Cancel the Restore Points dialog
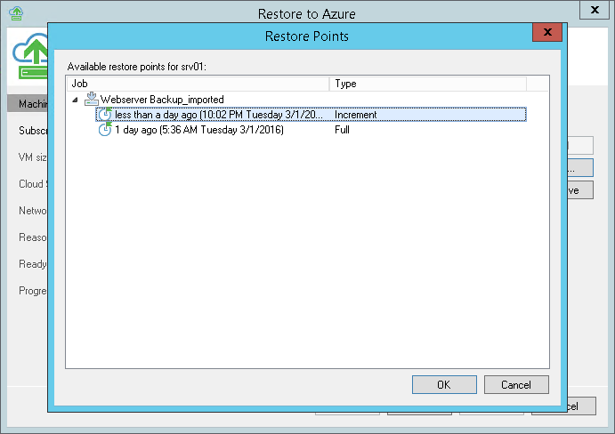This screenshot has height=434, width=615. [x=516, y=384]
